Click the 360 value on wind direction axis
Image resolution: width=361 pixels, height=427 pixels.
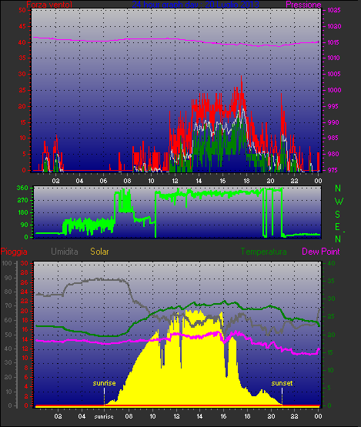pyautogui.click(x=22, y=188)
